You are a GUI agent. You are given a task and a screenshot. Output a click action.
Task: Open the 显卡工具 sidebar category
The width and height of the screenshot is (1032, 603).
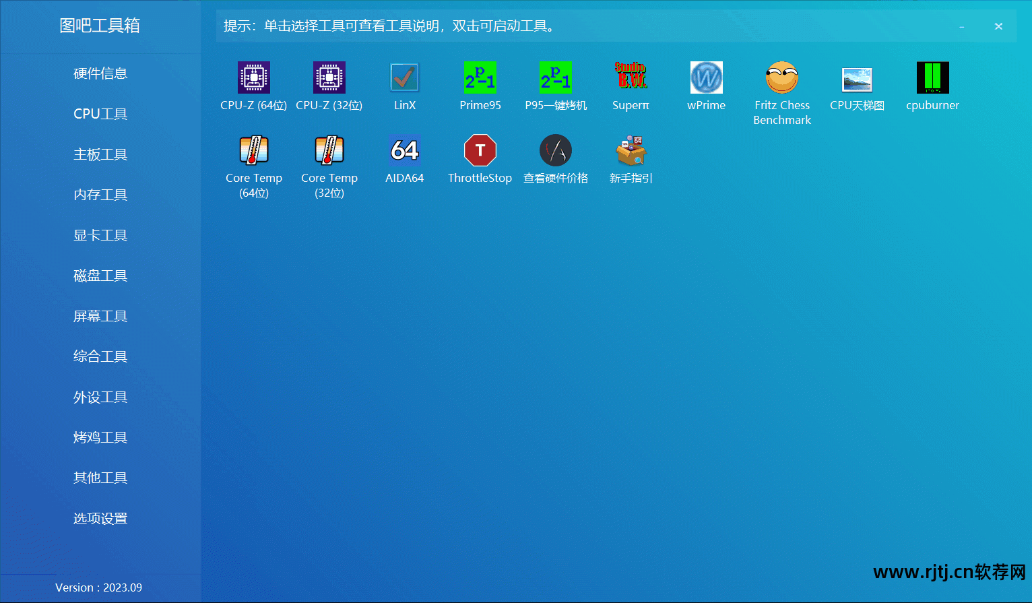coord(100,235)
